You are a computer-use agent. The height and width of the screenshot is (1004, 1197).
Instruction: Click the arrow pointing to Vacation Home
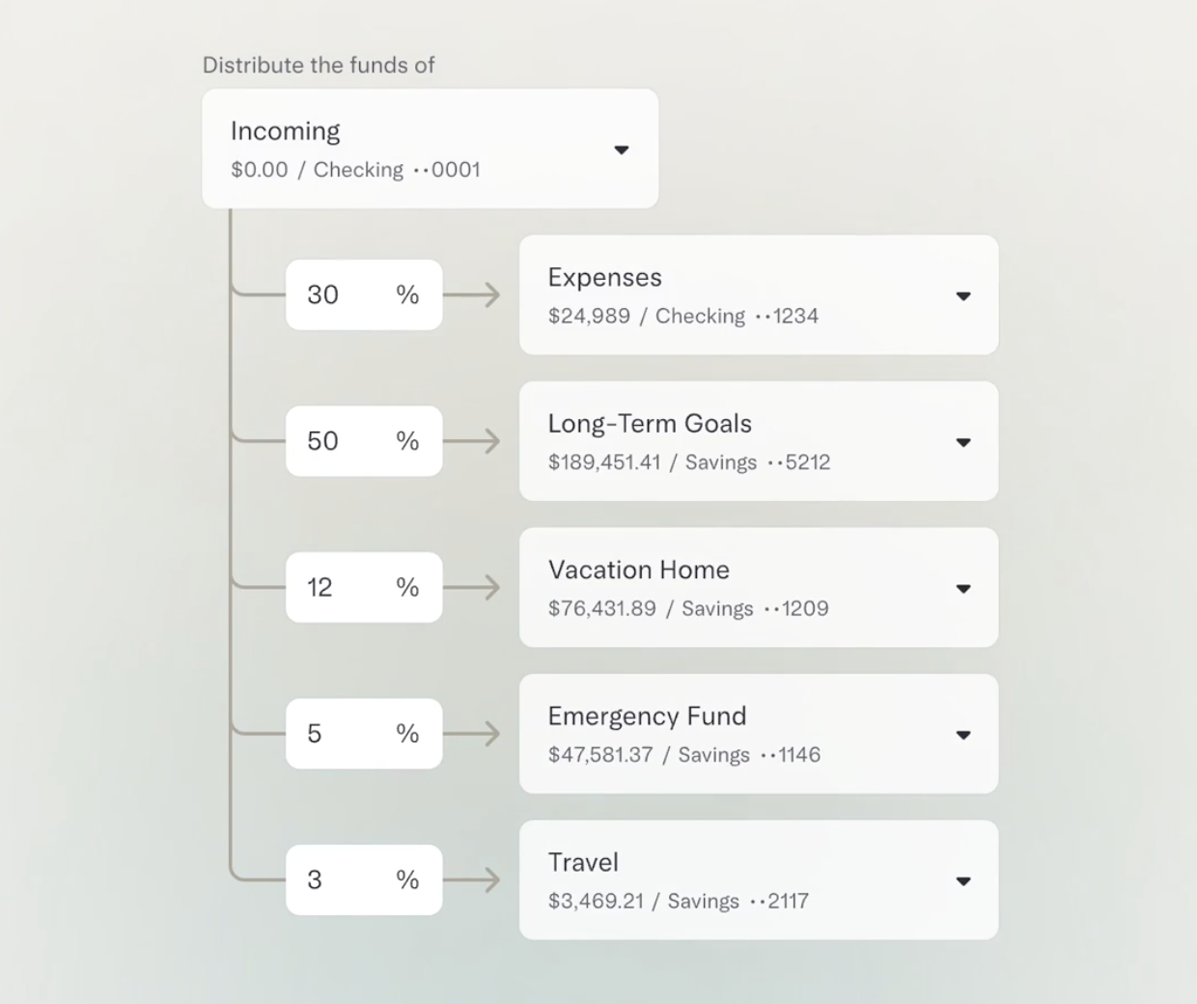click(x=473, y=587)
